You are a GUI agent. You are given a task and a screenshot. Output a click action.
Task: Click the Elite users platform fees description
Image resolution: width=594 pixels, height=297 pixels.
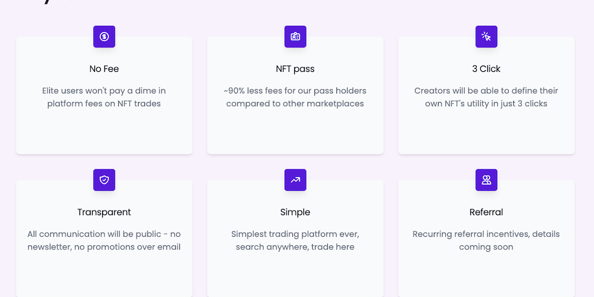tap(104, 97)
